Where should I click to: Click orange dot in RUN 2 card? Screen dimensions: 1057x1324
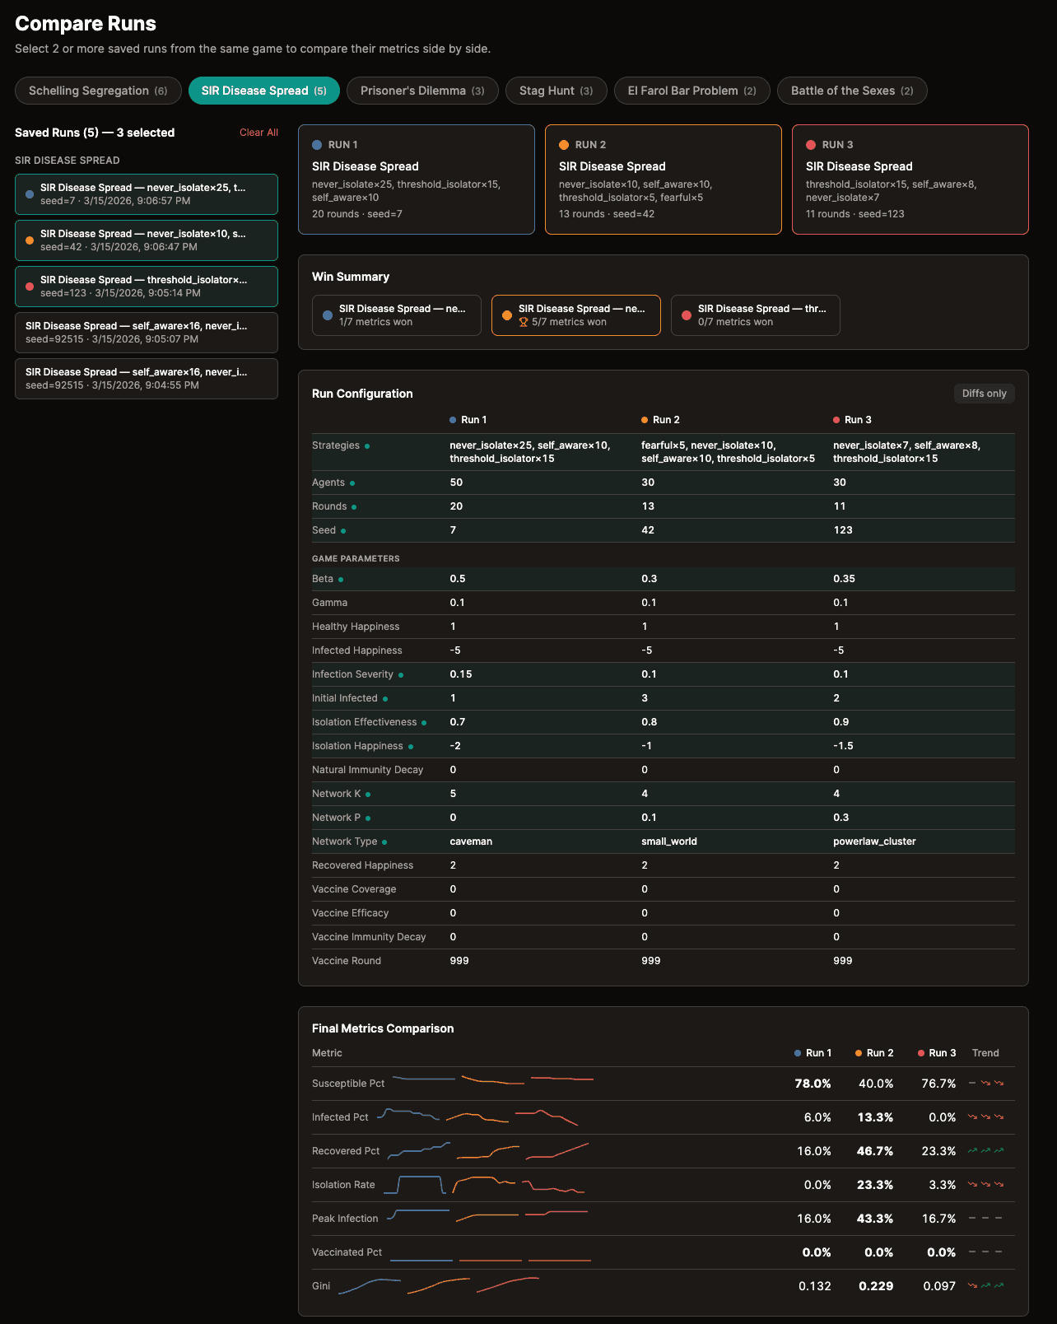[564, 145]
